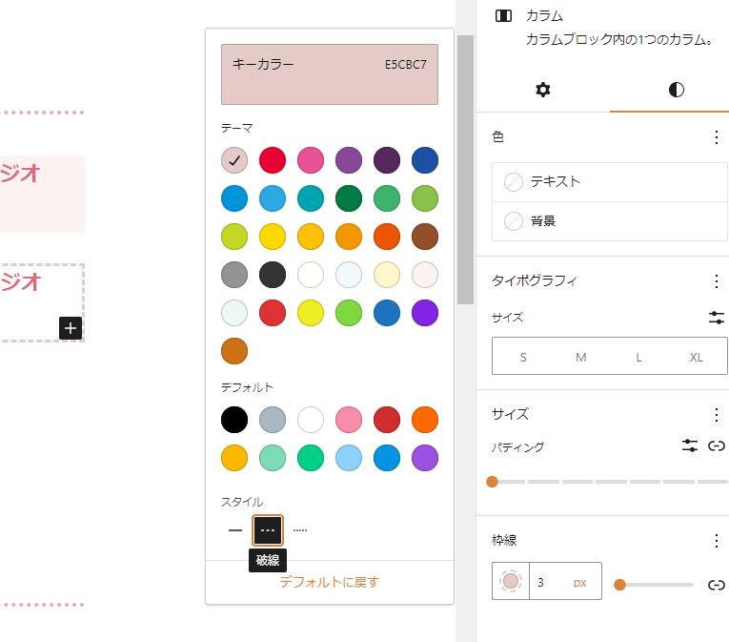Unlink padding sides icon
Screen dimensions: 729x642
(x=716, y=446)
